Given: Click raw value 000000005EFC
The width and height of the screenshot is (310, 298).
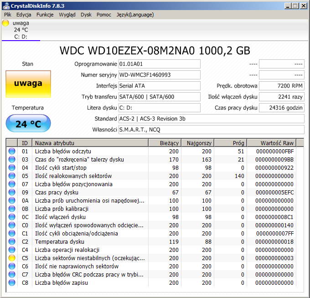Looking at the screenshot, I should [274, 192].
